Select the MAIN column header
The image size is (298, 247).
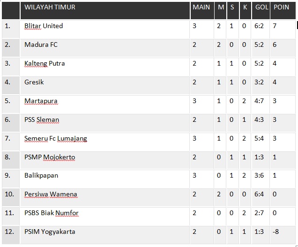[201, 7]
